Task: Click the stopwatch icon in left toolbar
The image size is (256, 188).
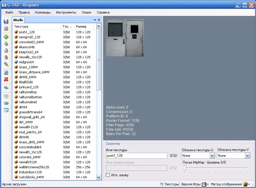Action: [6, 51]
